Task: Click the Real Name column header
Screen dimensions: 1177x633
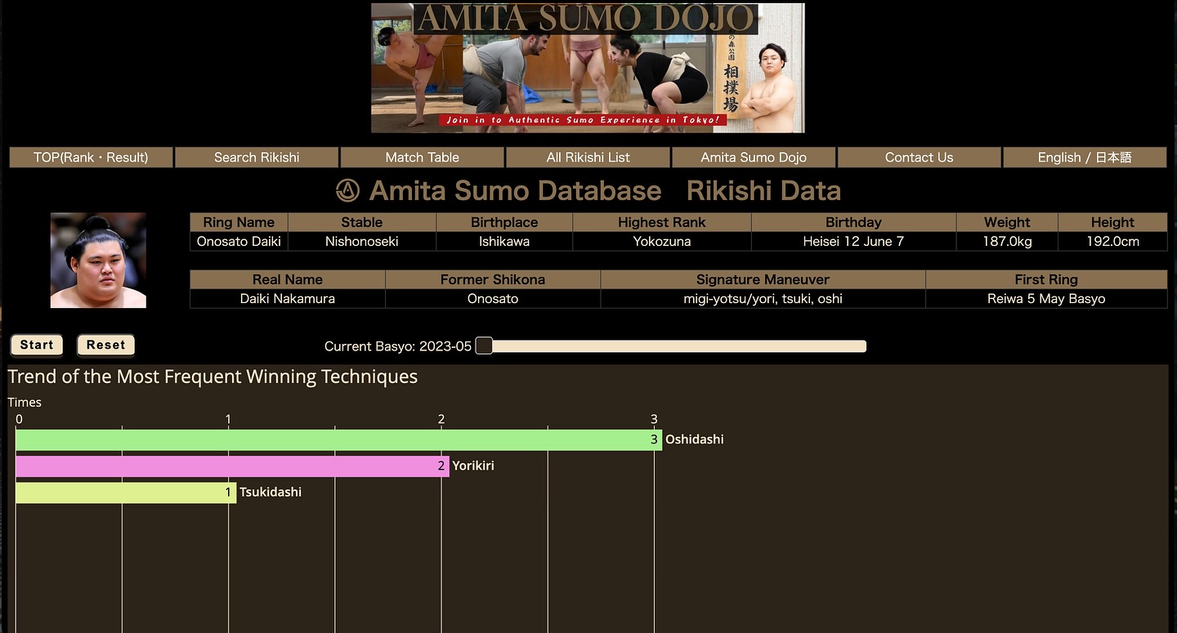Action: [x=288, y=279]
